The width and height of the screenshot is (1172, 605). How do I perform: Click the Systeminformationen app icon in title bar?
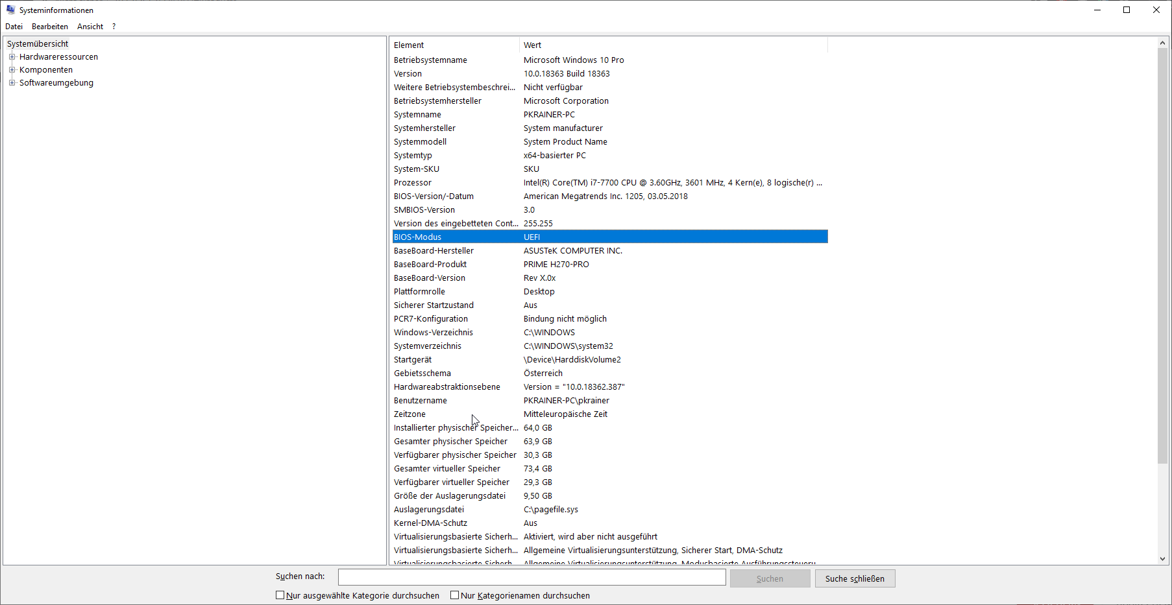[10, 10]
